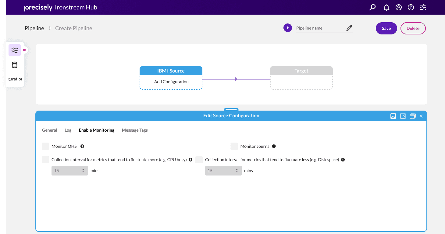Enable the Monitor QHST checkbox
This screenshot has height=234, width=445.
pyautogui.click(x=45, y=146)
